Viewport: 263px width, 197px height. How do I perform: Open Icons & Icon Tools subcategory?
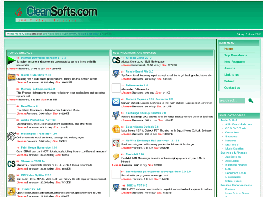point(237,193)
